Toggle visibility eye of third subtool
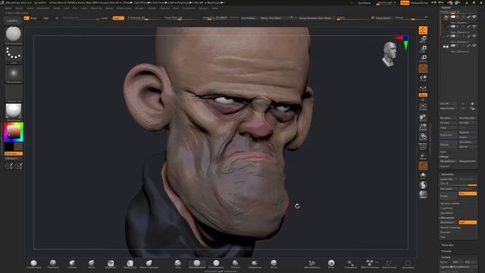Viewport: 485px width, 273px height. pos(474,36)
